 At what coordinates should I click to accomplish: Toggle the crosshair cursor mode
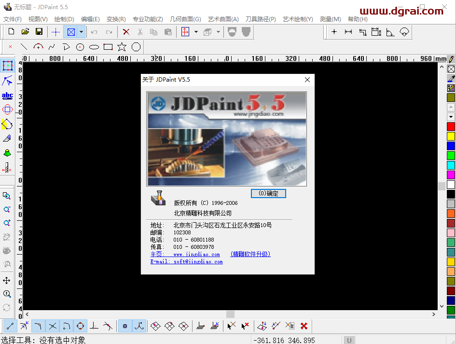click(55, 31)
